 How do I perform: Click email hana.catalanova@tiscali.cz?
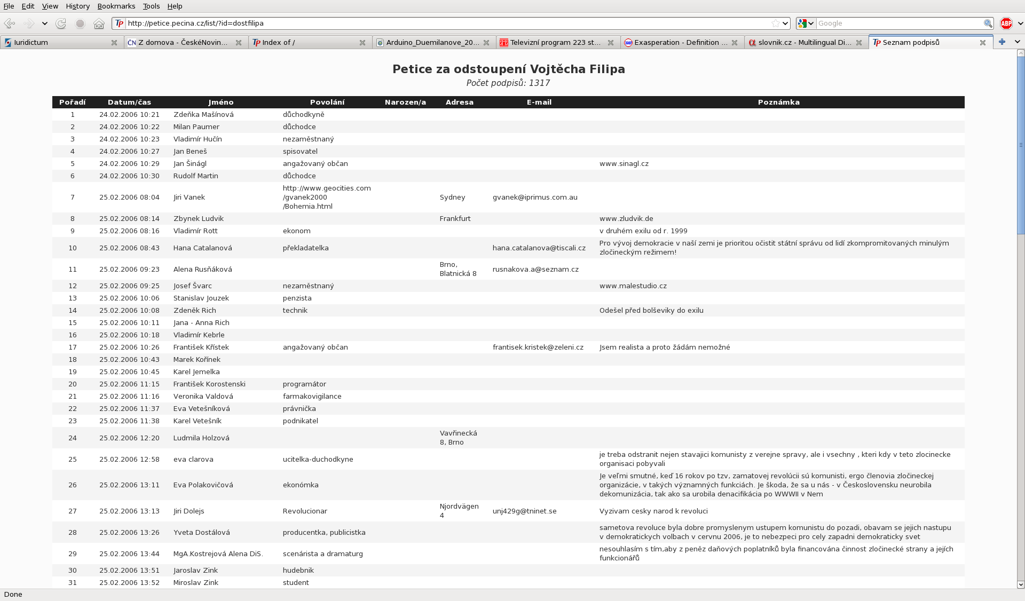tap(539, 248)
